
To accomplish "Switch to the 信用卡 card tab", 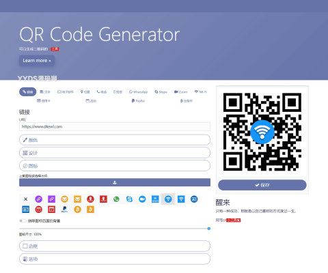I will tap(44, 101).
